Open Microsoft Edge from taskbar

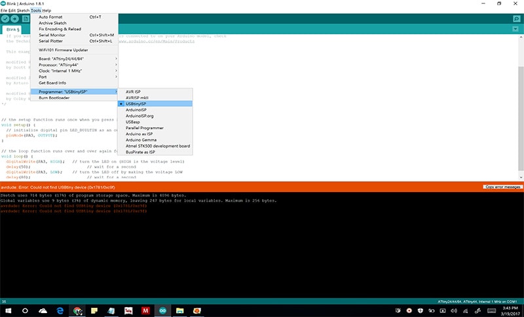[60, 310]
